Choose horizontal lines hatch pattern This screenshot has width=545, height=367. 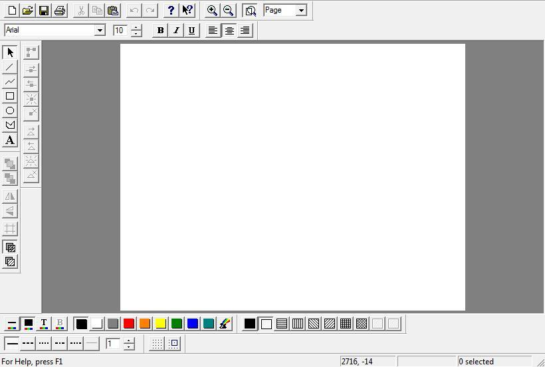click(x=282, y=324)
